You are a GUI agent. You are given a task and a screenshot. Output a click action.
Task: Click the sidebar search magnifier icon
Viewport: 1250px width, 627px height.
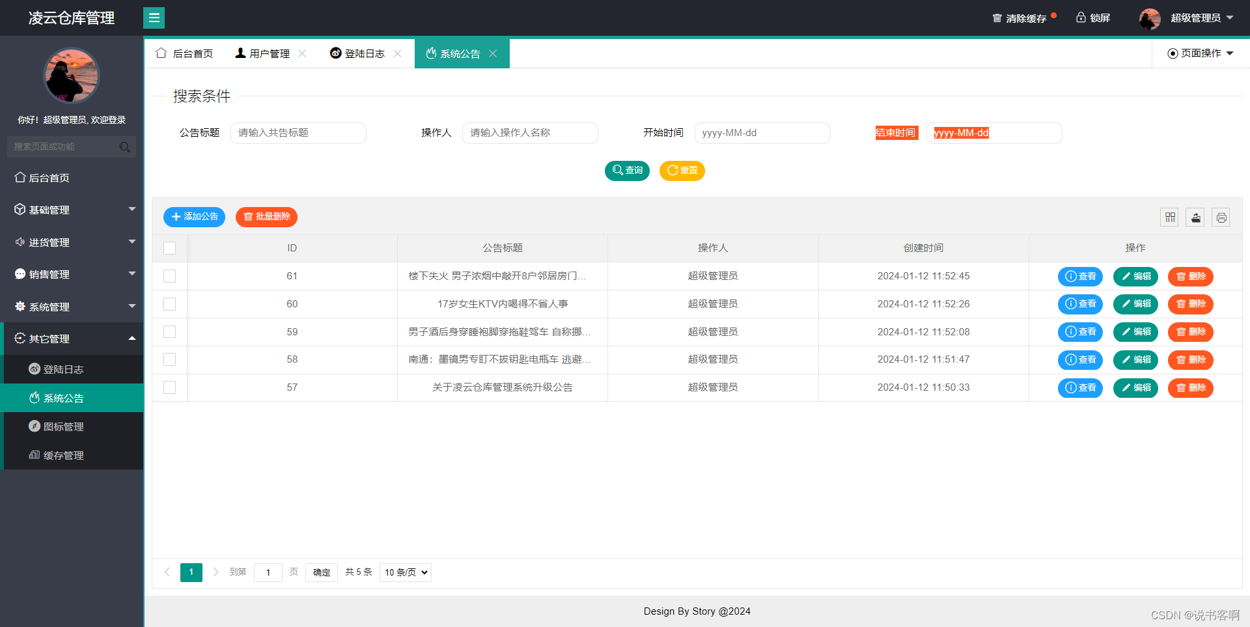click(x=125, y=147)
